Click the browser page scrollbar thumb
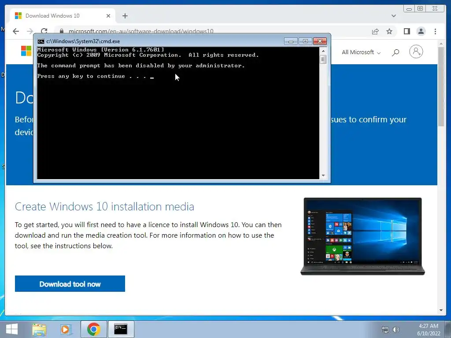The height and width of the screenshot is (338, 451). (441, 86)
